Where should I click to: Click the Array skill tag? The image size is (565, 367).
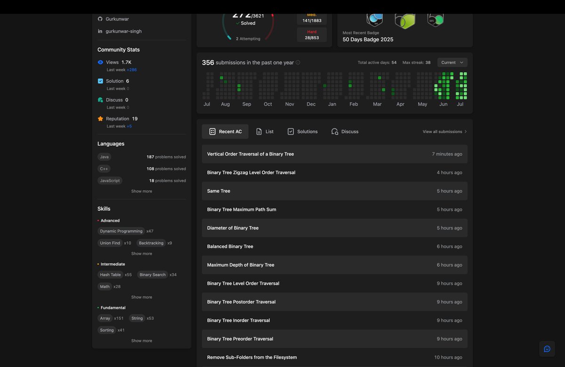(x=105, y=318)
